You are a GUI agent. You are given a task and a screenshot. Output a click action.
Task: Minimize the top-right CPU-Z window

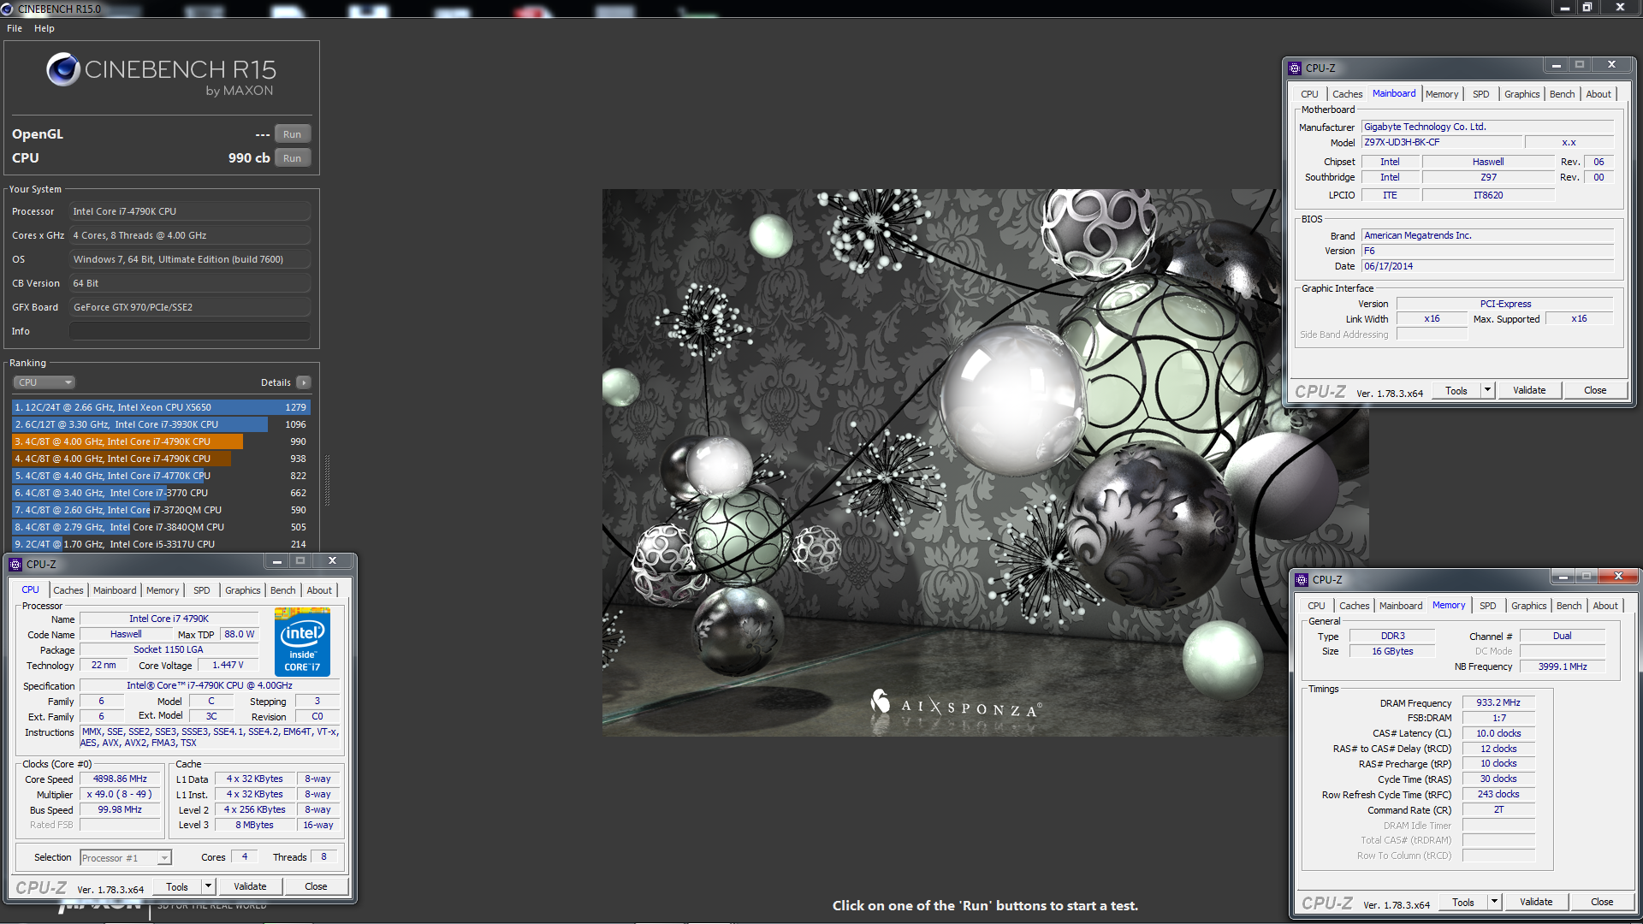[1556, 65]
